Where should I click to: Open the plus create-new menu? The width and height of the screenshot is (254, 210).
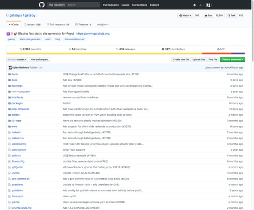201,5
